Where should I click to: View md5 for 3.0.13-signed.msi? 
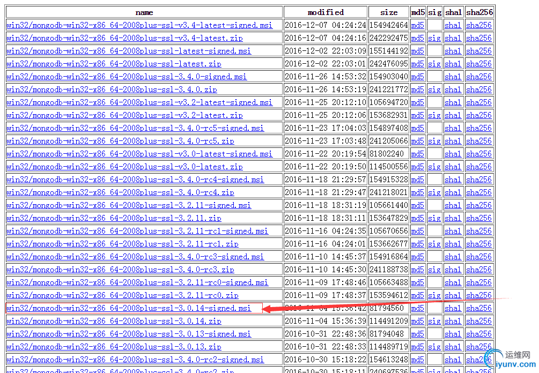(x=418, y=334)
